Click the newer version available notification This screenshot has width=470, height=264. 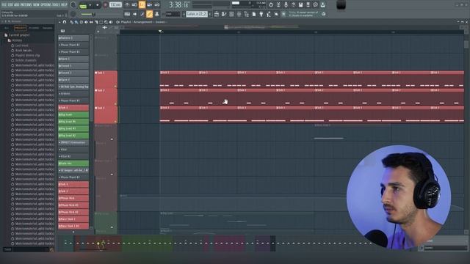pos(304,14)
